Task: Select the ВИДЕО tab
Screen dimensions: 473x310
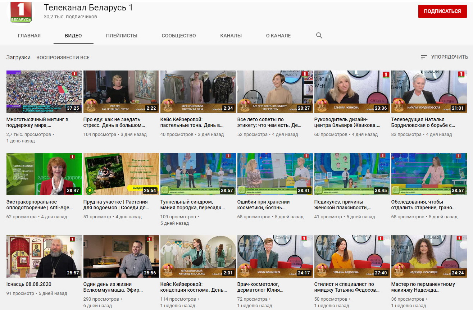Action: [x=73, y=36]
